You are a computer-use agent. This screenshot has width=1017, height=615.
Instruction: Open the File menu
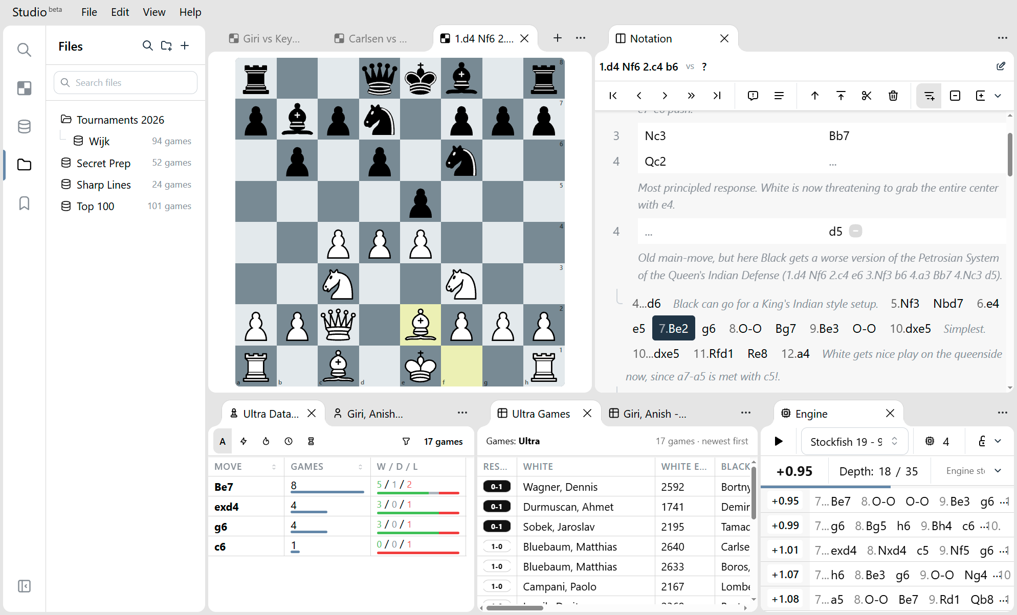(89, 12)
